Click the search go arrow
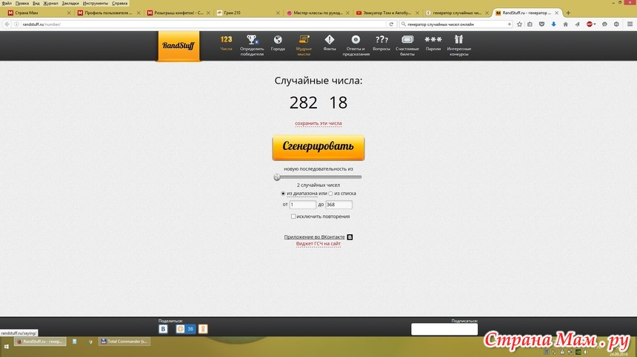Screen dimensions: 637x357 point(509,24)
